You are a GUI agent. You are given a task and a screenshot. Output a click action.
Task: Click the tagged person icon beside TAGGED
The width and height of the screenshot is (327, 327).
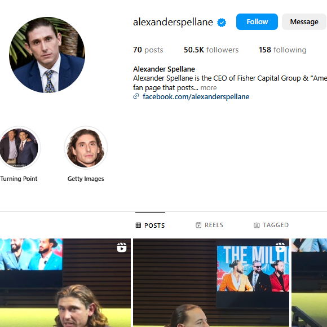coord(257,225)
